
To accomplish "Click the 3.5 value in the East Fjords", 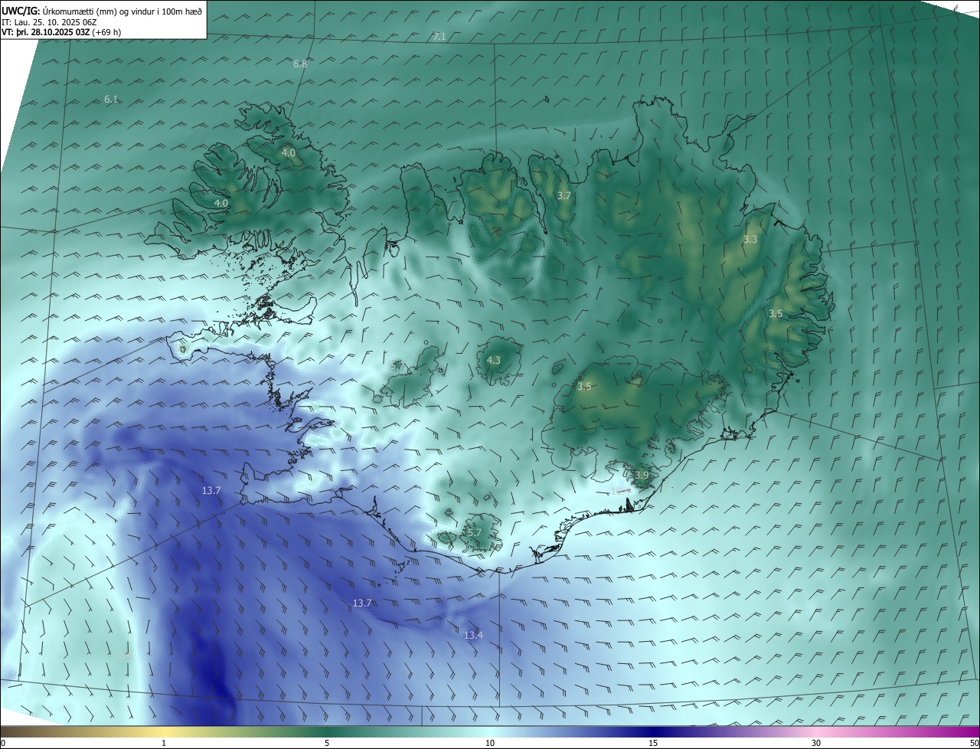I will [x=776, y=314].
